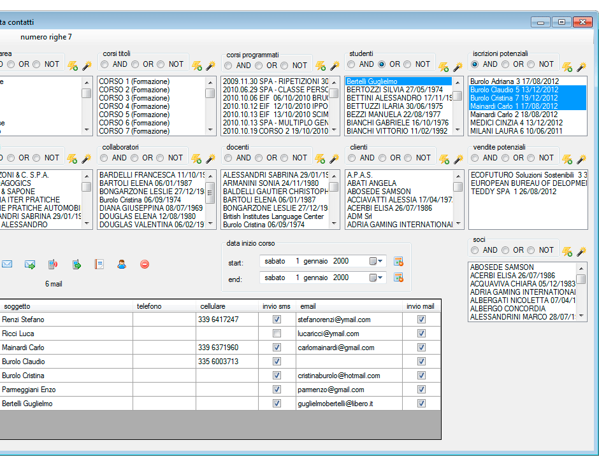The image size is (599, 466).
Task: Select CORSO 3 (Formazione) in corsi titoli
Action: click(x=152, y=98)
